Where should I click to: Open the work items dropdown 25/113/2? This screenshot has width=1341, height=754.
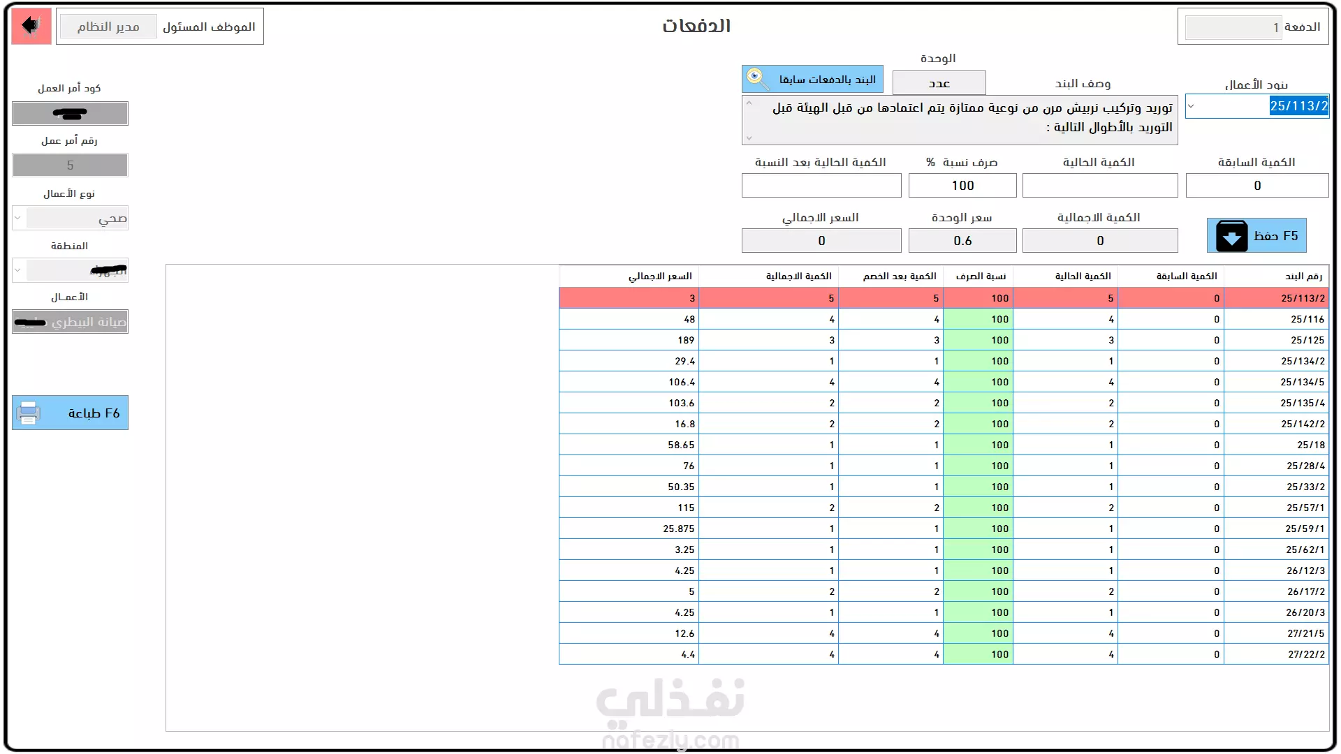click(x=1191, y=106)
